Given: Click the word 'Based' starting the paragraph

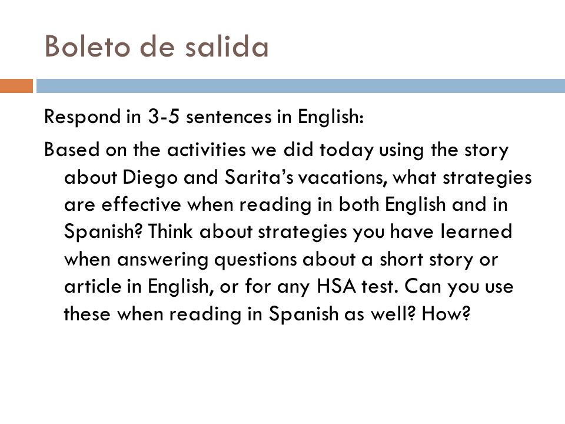Looking at the screenshot, I should click(72, 149).
